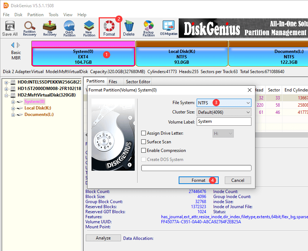Click the Volume Label text field

[224, 122]
